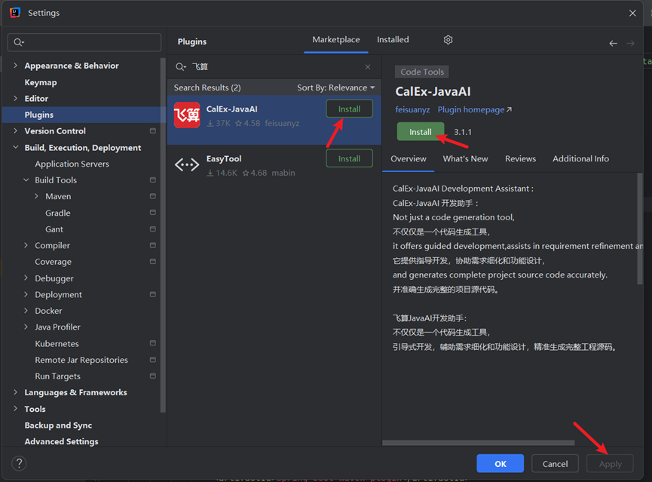Install CalEx-JavaAI from the results list

tap(349, 109)
